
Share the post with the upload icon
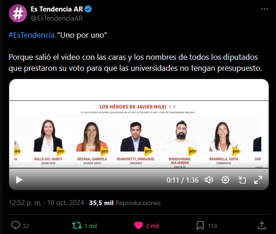[x=262, y=225]
